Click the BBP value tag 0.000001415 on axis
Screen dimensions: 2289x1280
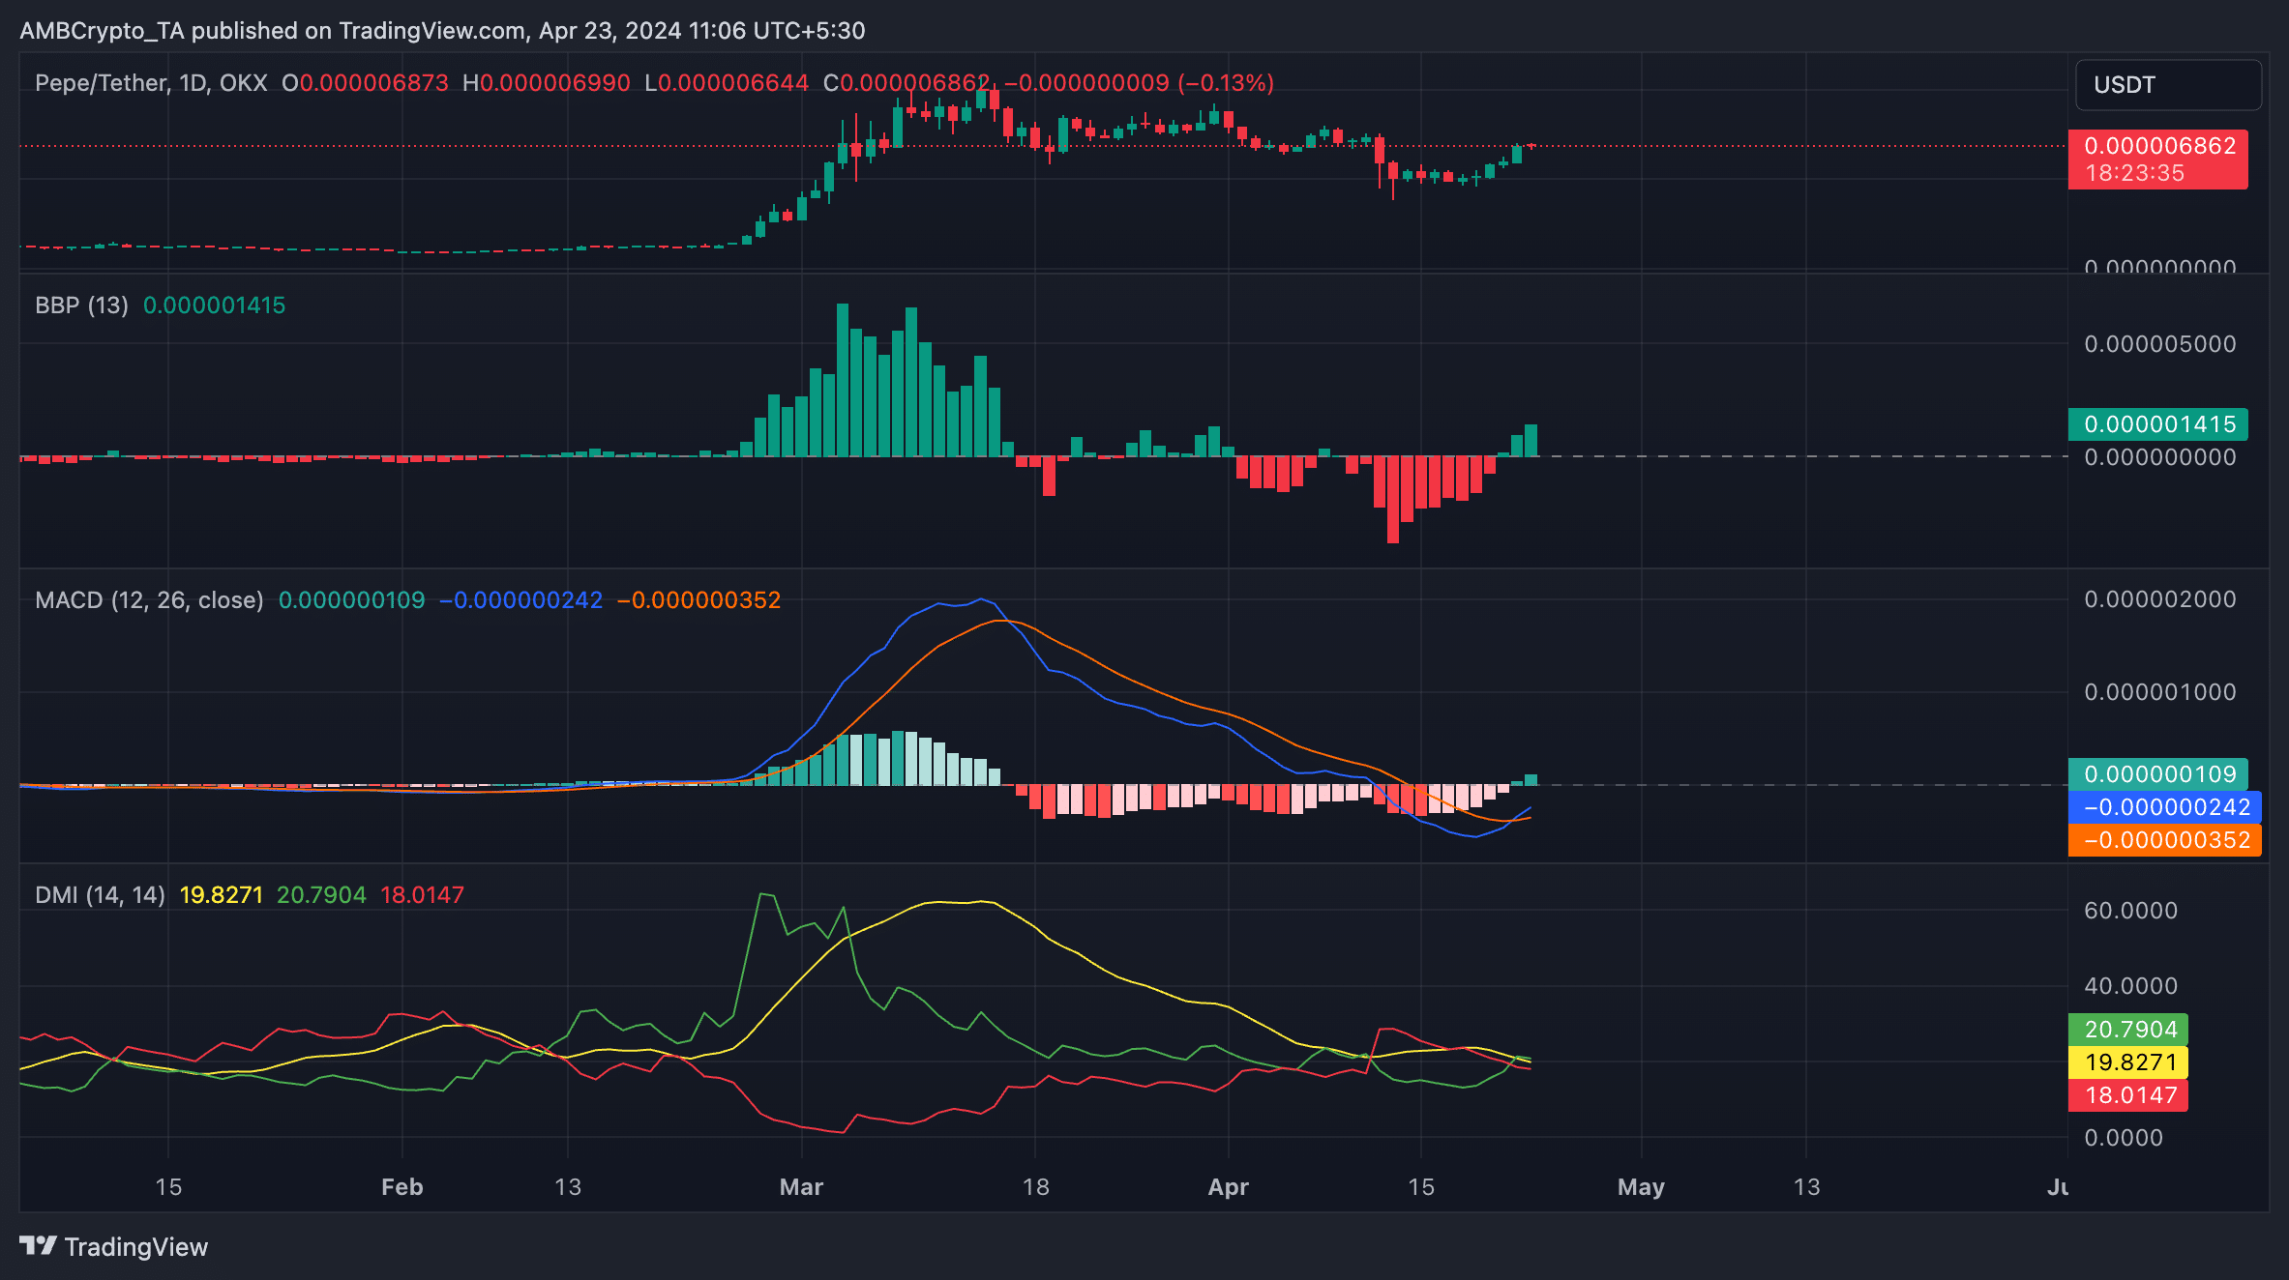(2157, 423)
